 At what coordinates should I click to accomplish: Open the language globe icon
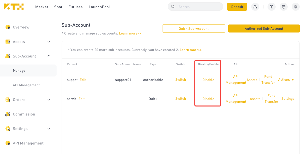[284, 7]
